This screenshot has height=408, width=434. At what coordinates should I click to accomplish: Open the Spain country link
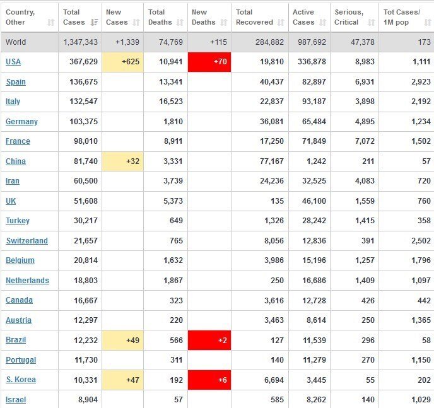[16, 82]
